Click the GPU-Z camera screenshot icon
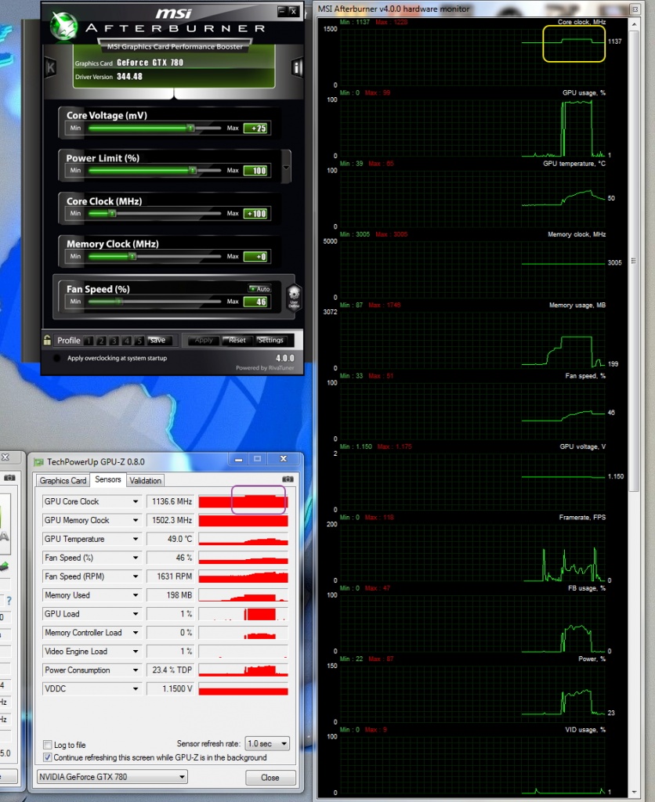The image size is (655, 802). coord(288,479)
